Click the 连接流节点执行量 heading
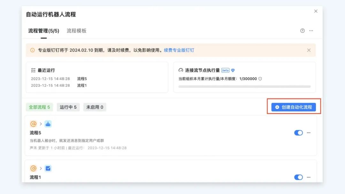The image size is (345, 194). coord(203,70)
